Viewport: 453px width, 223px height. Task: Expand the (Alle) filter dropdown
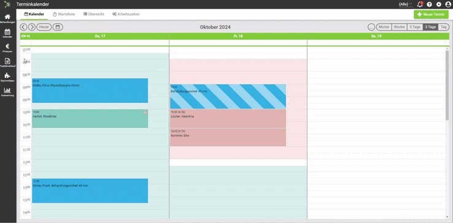pyautogui.click(x=406, y=4)
